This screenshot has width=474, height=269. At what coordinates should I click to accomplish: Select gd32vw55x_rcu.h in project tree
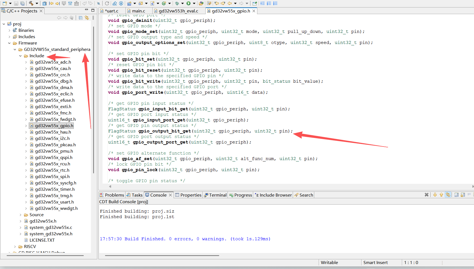tap(53, 164)
